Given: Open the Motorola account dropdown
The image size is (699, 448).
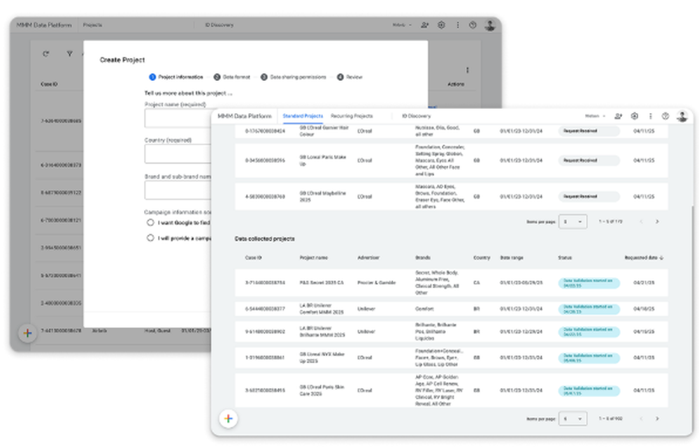Looking at the screenshot, I should click(x=595, y=116).
